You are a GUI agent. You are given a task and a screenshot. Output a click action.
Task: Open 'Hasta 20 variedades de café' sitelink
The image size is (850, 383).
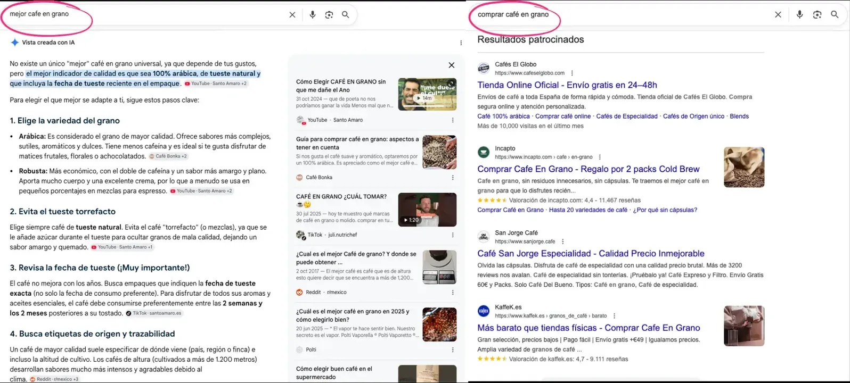click(588, 210)
